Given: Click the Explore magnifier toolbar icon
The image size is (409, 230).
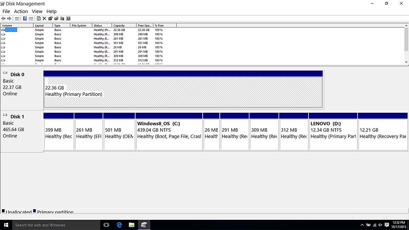Looking at the screenshot, I should click(62, 18).
